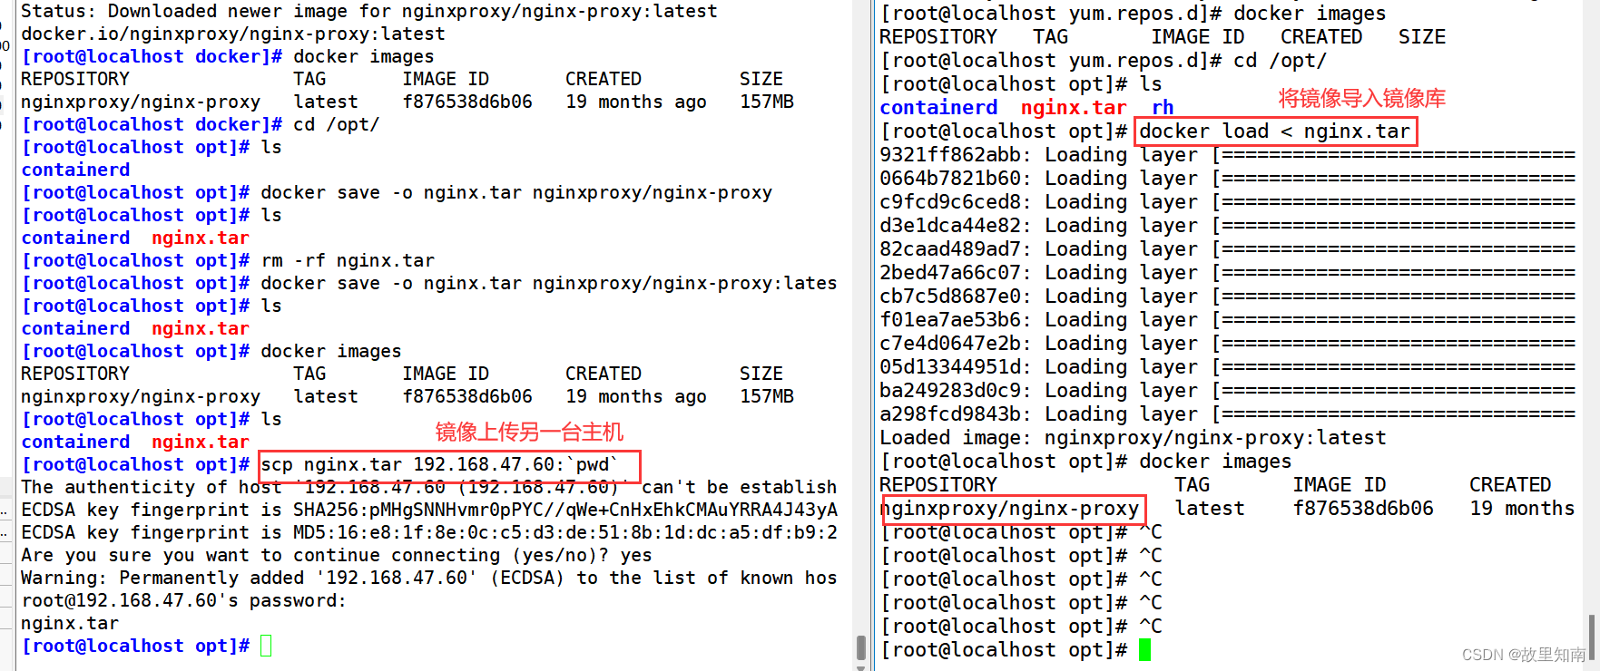Click the docker save command ending with ':lates'
This screenshot has height=671, width=1600.
click(x=549, y=283)
